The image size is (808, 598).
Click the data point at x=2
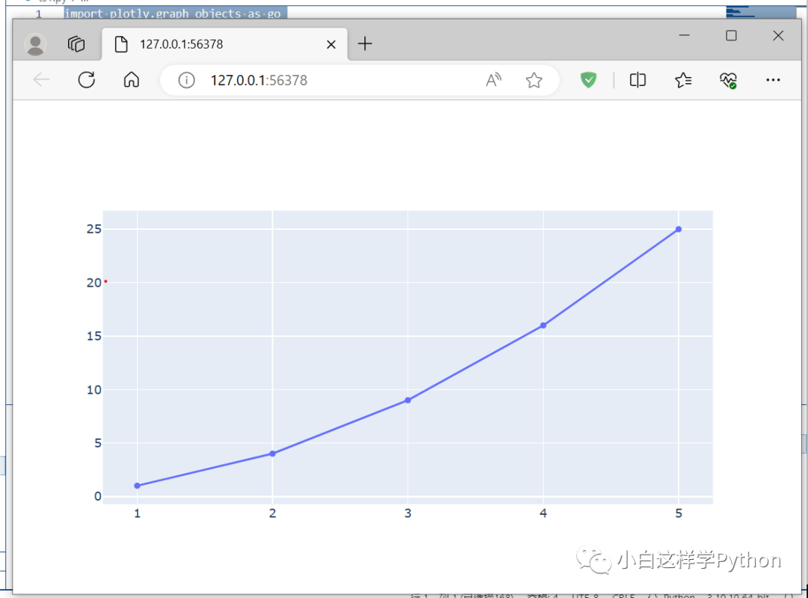click(272, 454)
